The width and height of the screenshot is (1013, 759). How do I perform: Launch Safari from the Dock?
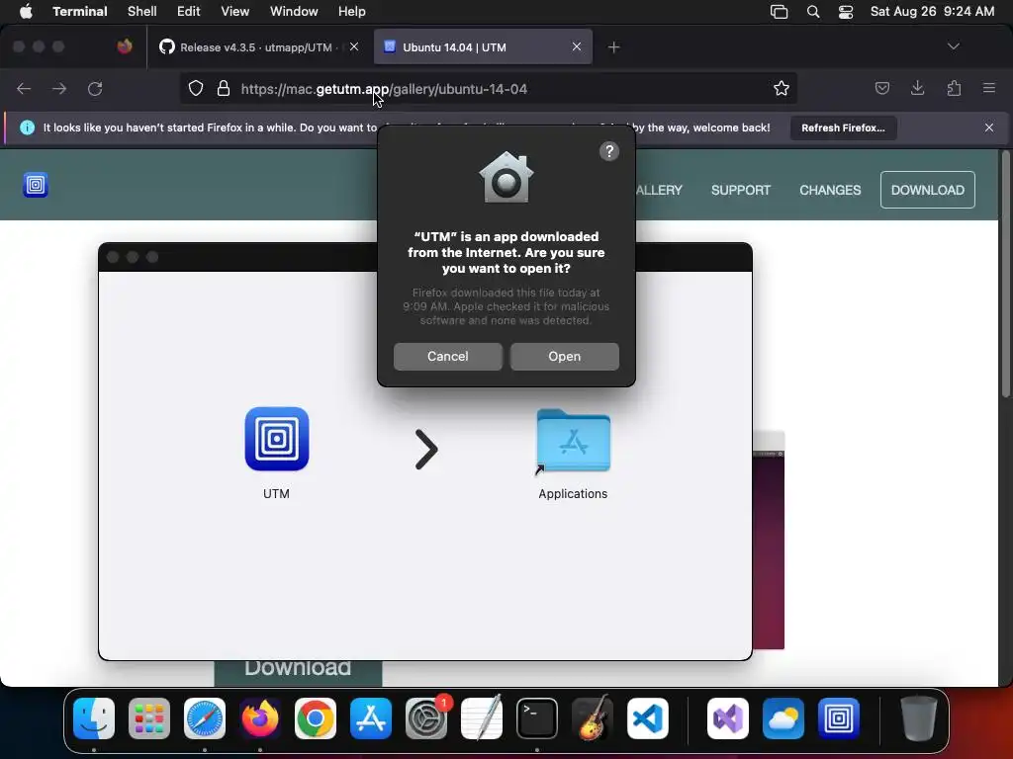pos(205,718)
